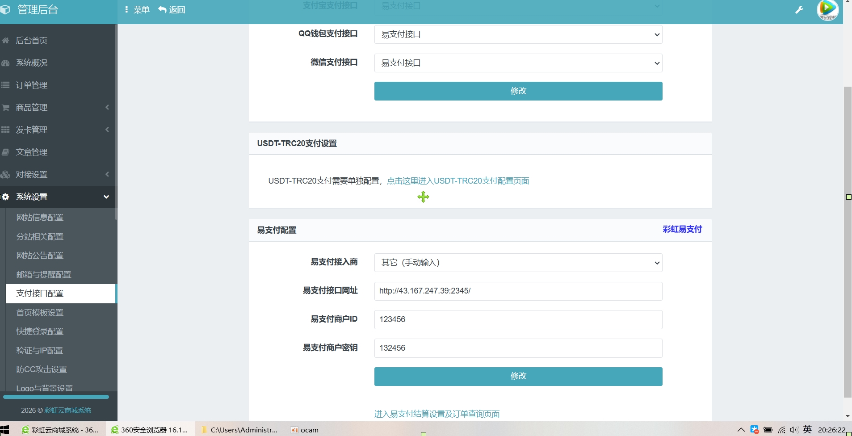Click 修改 button under 微信支付接口
This screenshot has height=436, width=852.
(518, 91)
